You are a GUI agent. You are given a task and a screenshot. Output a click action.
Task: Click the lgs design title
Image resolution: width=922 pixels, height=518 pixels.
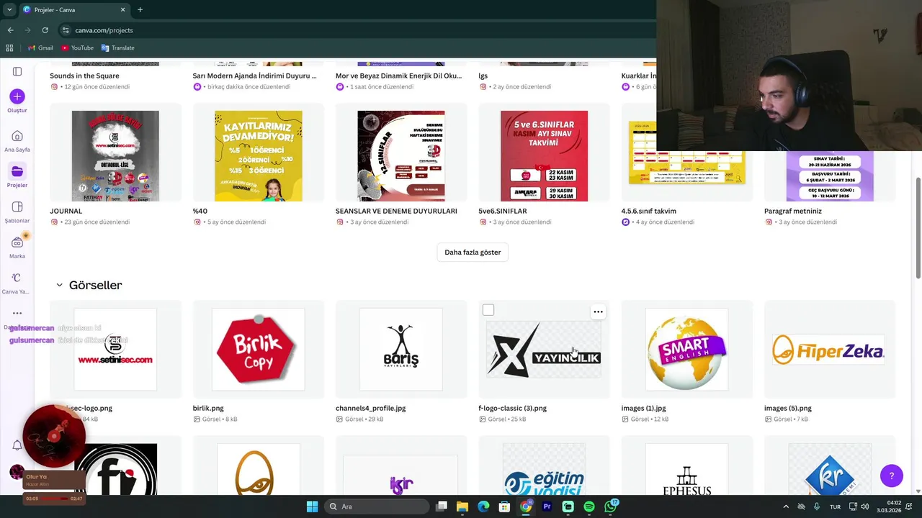point(483,76)
